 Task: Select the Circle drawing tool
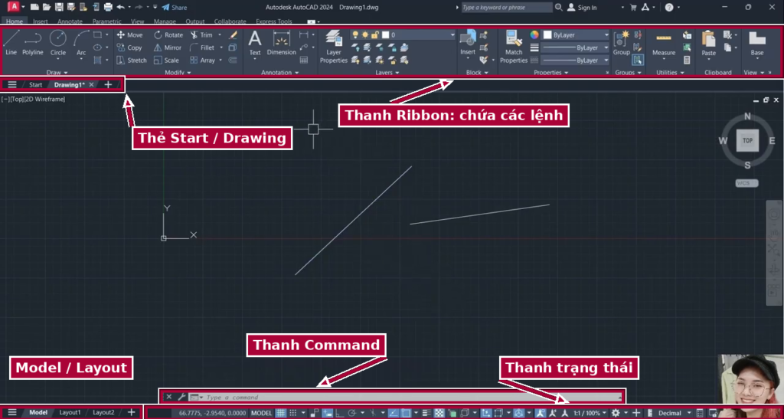[58, 42]
